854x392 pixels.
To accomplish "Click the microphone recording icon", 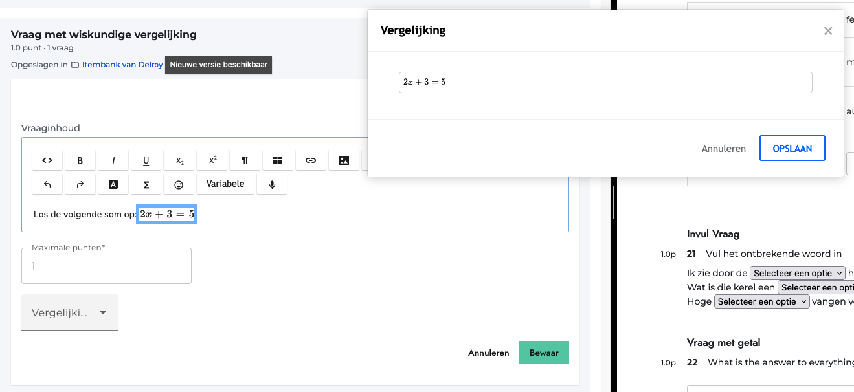I will tap(272, 184).
